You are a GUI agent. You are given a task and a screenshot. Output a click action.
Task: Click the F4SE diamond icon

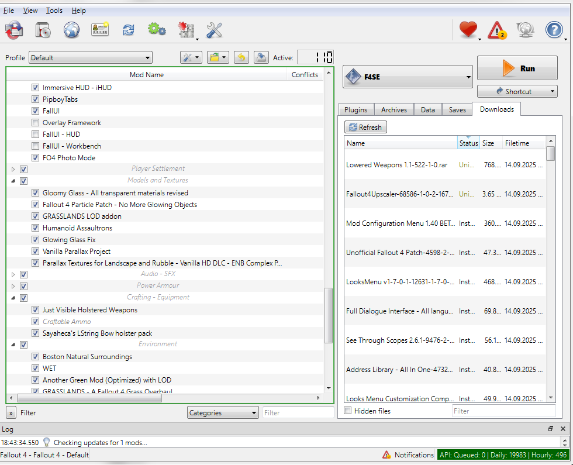tap(353, 77)
